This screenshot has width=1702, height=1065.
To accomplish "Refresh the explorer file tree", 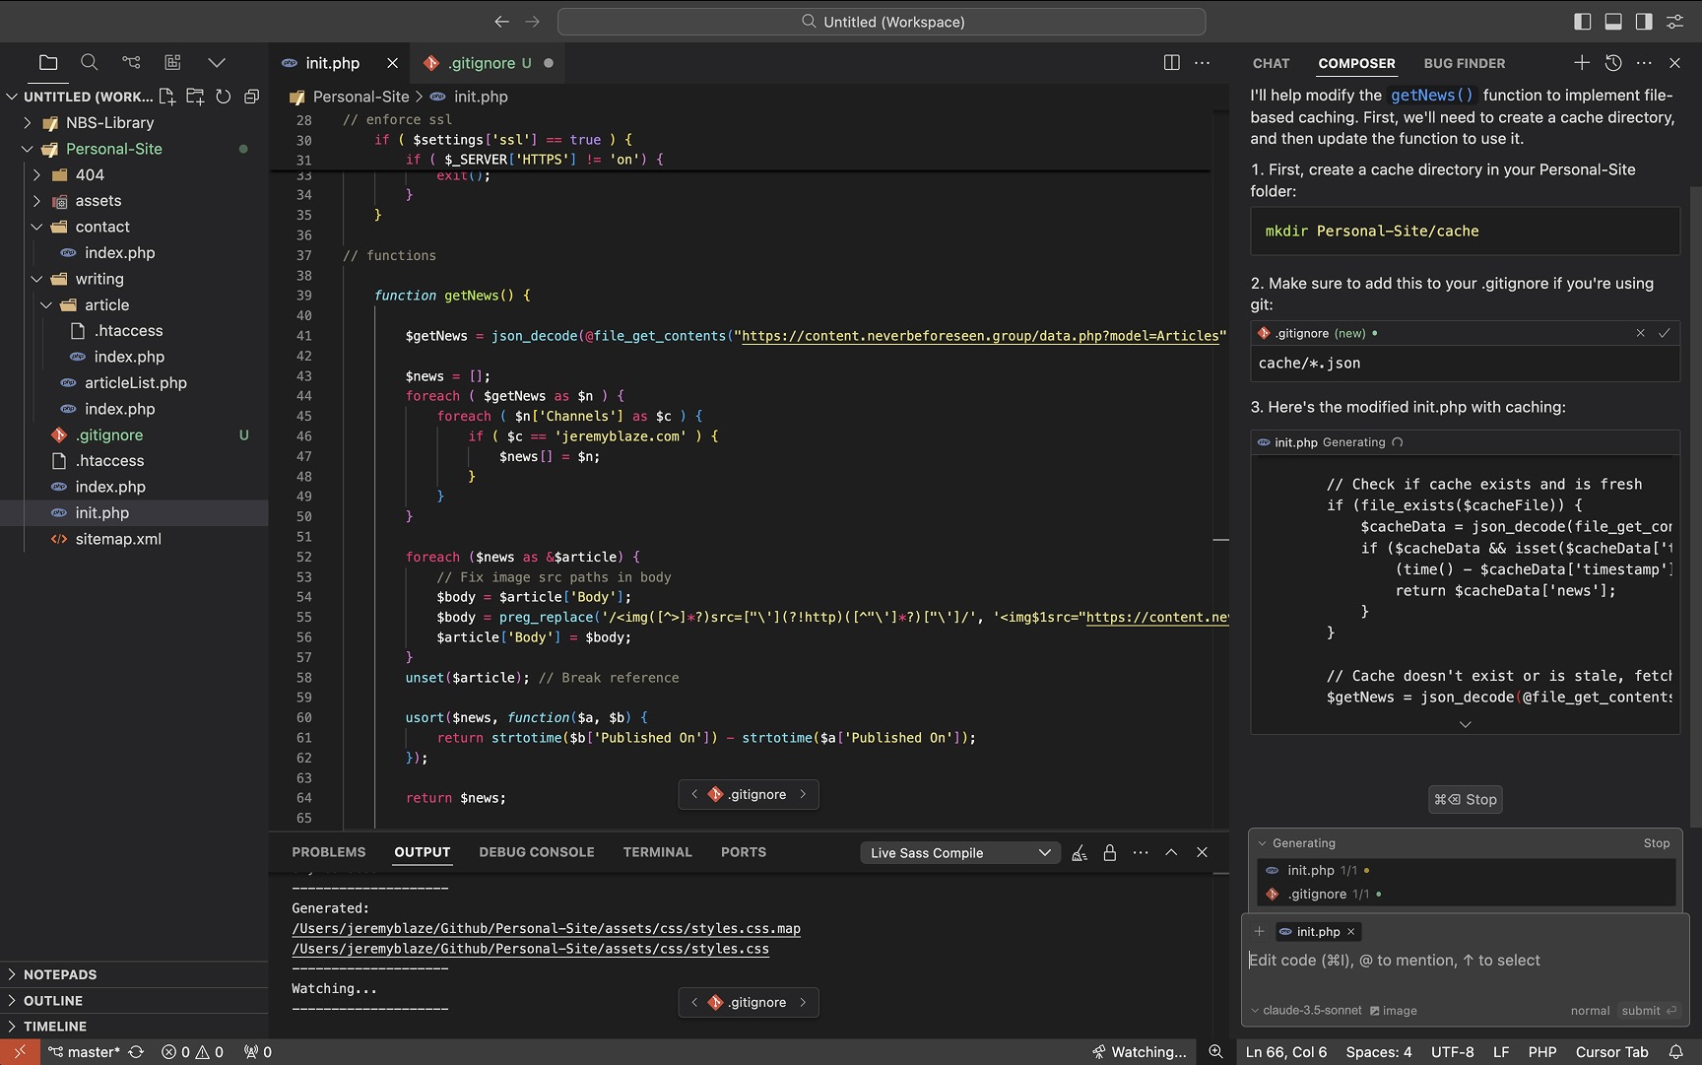I will 224,97.
